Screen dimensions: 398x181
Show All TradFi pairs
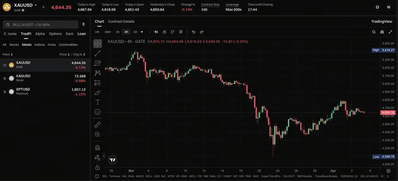point(5,45)
